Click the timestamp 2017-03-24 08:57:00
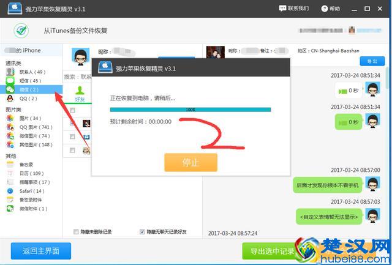 pyautogui.click(x=355, y=170)
